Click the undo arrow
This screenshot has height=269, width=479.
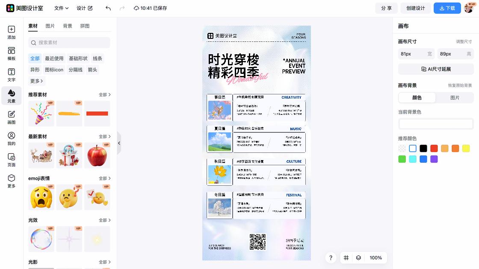(x=108, y=8)
